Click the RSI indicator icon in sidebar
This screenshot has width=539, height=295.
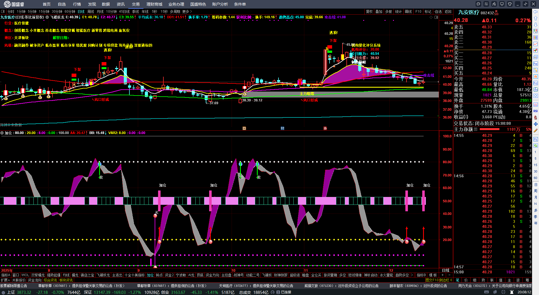coord(536,111)
